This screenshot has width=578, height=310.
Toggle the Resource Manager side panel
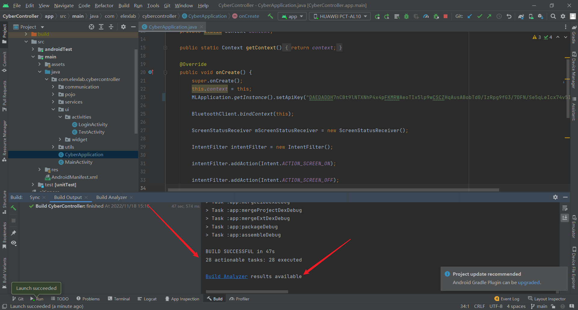[x=4, y=141]
